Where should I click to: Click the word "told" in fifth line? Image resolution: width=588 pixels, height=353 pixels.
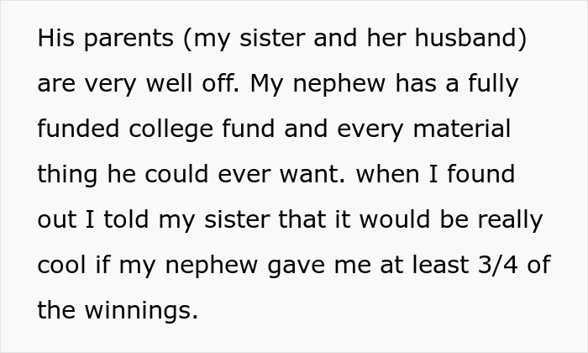pos(126,219)
